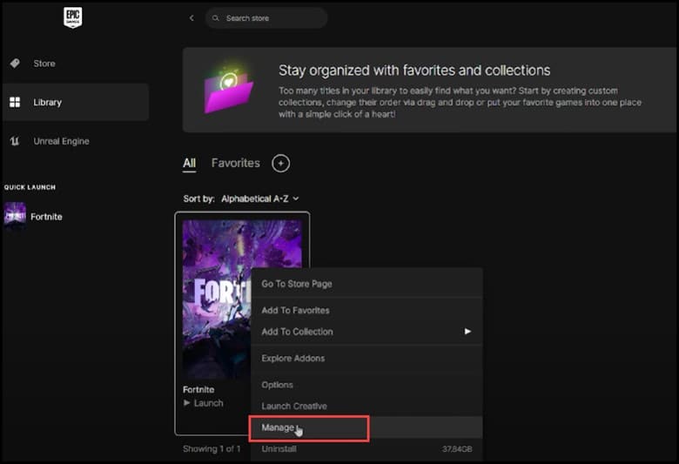Click the Epic Games logo
Screen dimensions: 679x464
click(73, 17)
